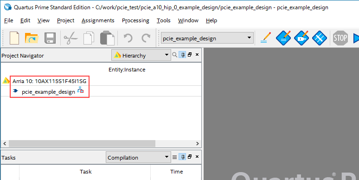Open a project with the folder icon
The width and height of the screenshot is (359, 180).
tap(32, 38)
